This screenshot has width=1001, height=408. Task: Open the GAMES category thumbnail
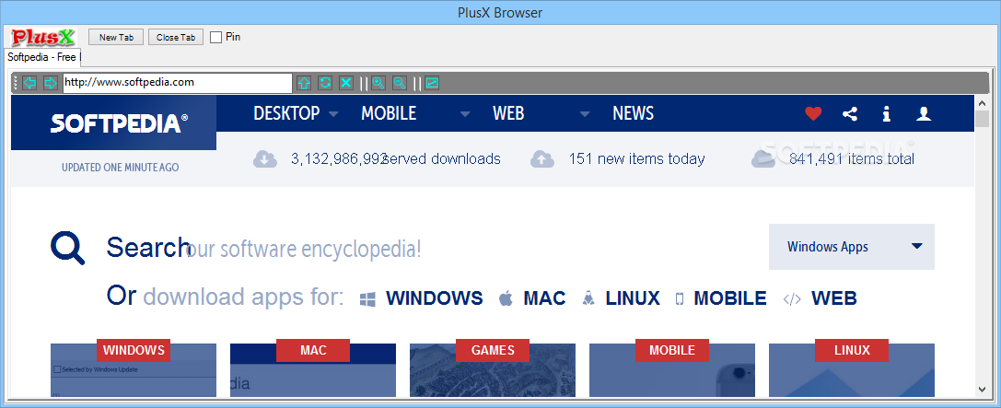[x=492, y=369]
